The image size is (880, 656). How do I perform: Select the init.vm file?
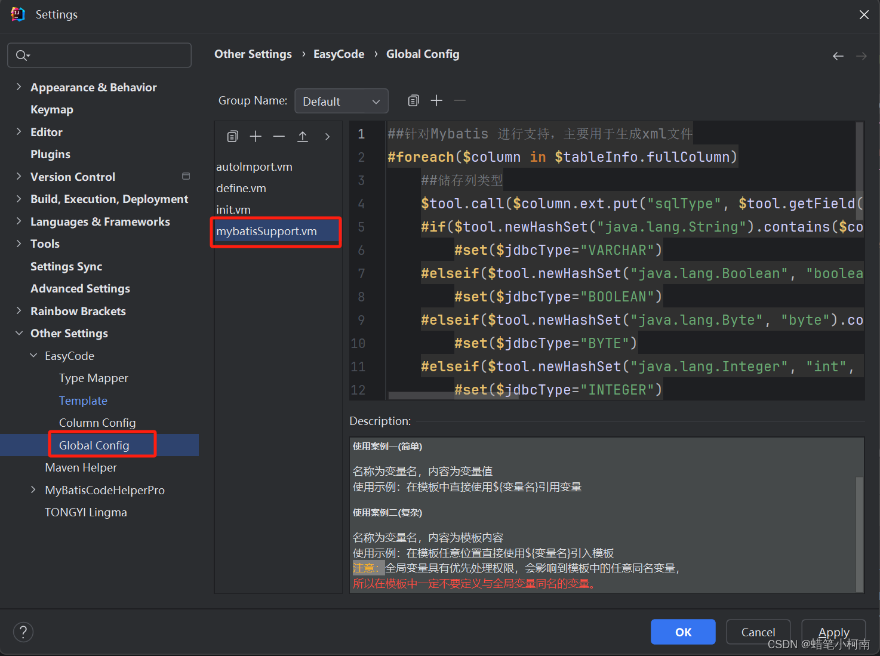pyautogui.click(x=233, y=210)
